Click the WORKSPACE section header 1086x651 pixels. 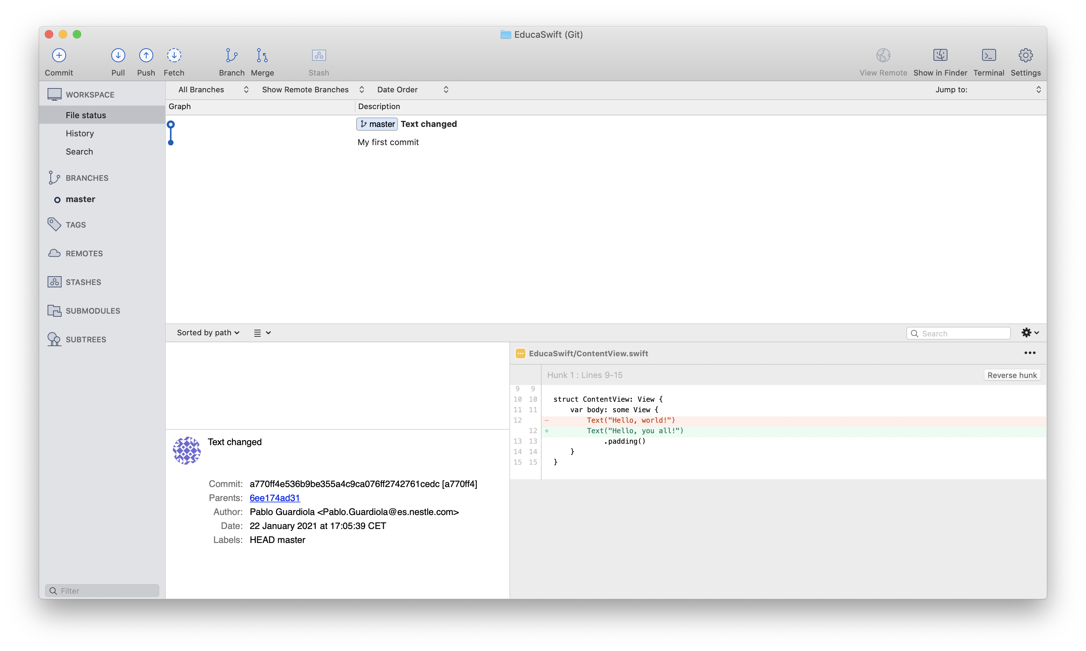90,95
